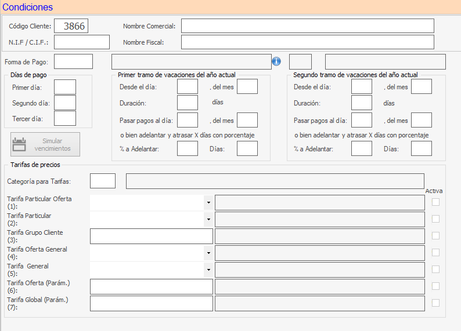Check Activa box for Tarifa Global (Parám.)
Screen dimensions: 461x331
point(435,303)
